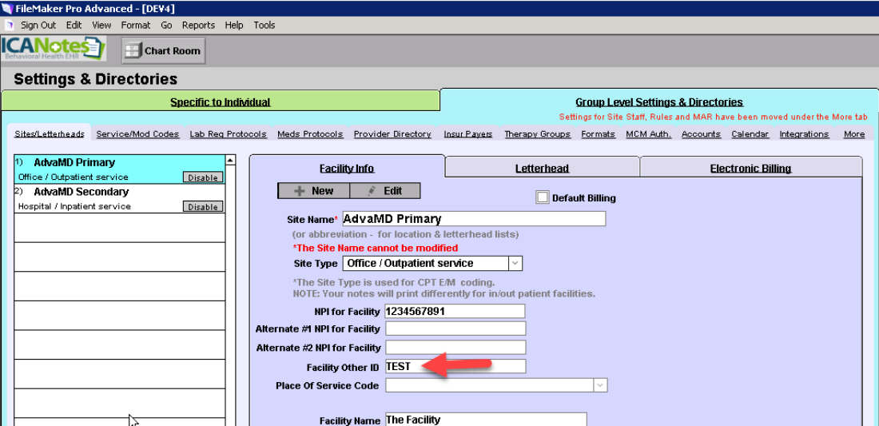
Task: Go to Insur Payers settings
Action: click(467, 134)
